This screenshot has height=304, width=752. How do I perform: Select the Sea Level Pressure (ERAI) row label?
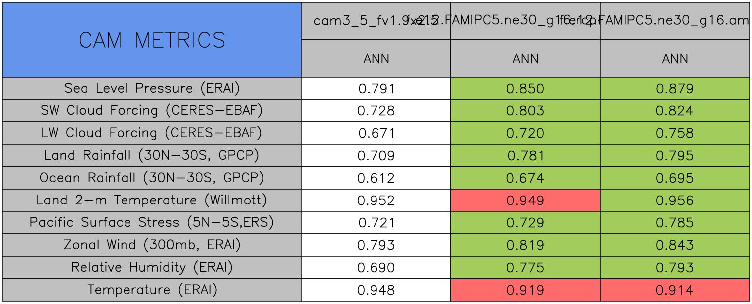click(152, 89)
